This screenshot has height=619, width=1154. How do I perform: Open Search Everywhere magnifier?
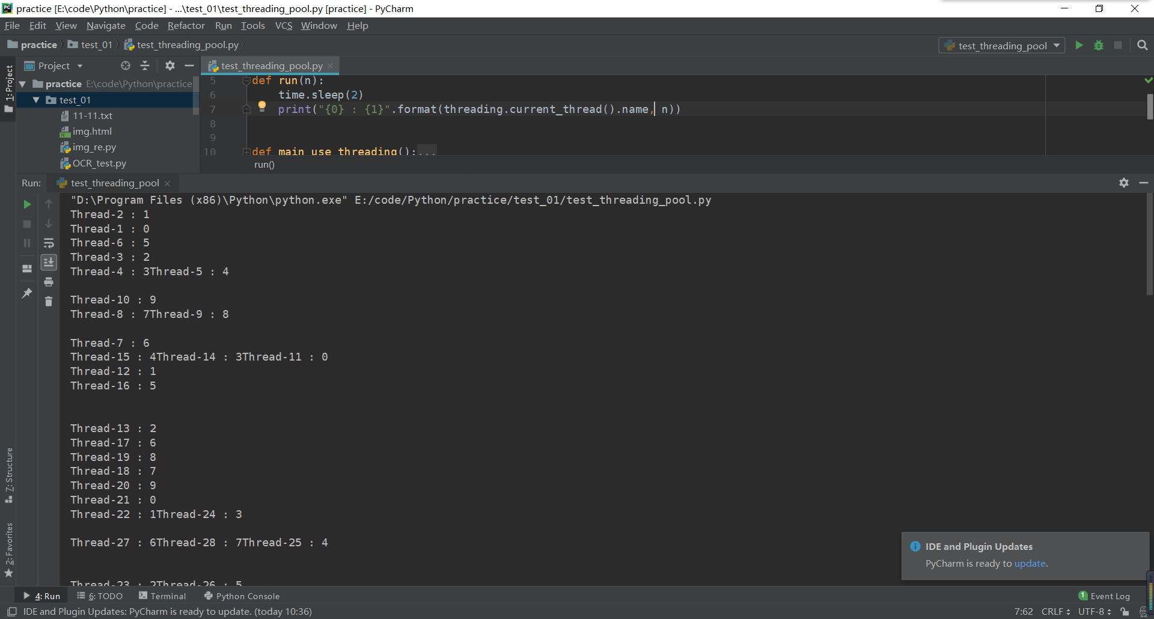1143,45
